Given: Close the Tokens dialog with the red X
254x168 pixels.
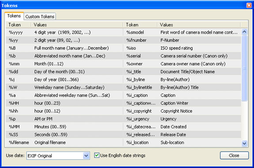Looking at the screenshot, I should click(249, 5).
